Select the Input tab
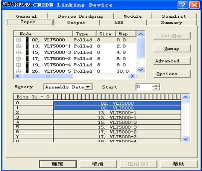This screenshot has width=202, height=171. (30, 22)
